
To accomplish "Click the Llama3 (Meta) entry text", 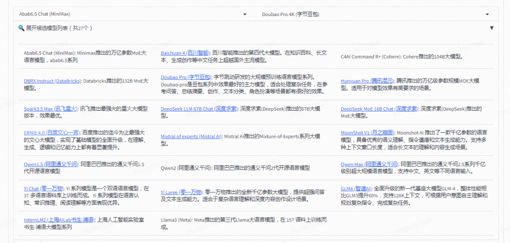I will coord(244,224).
